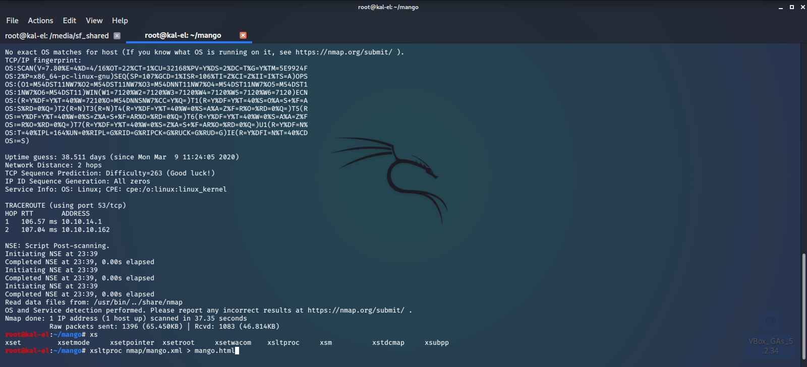The height and width of the screenshot is (367, 807).
Task: Close the terminal window
Action: [x=803, y=7]
